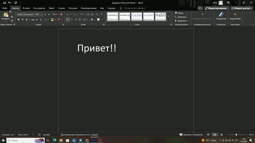Screen dimensions: 255x143
Task: Switch to the Insert (Вставка) tab
Action: 26,8
